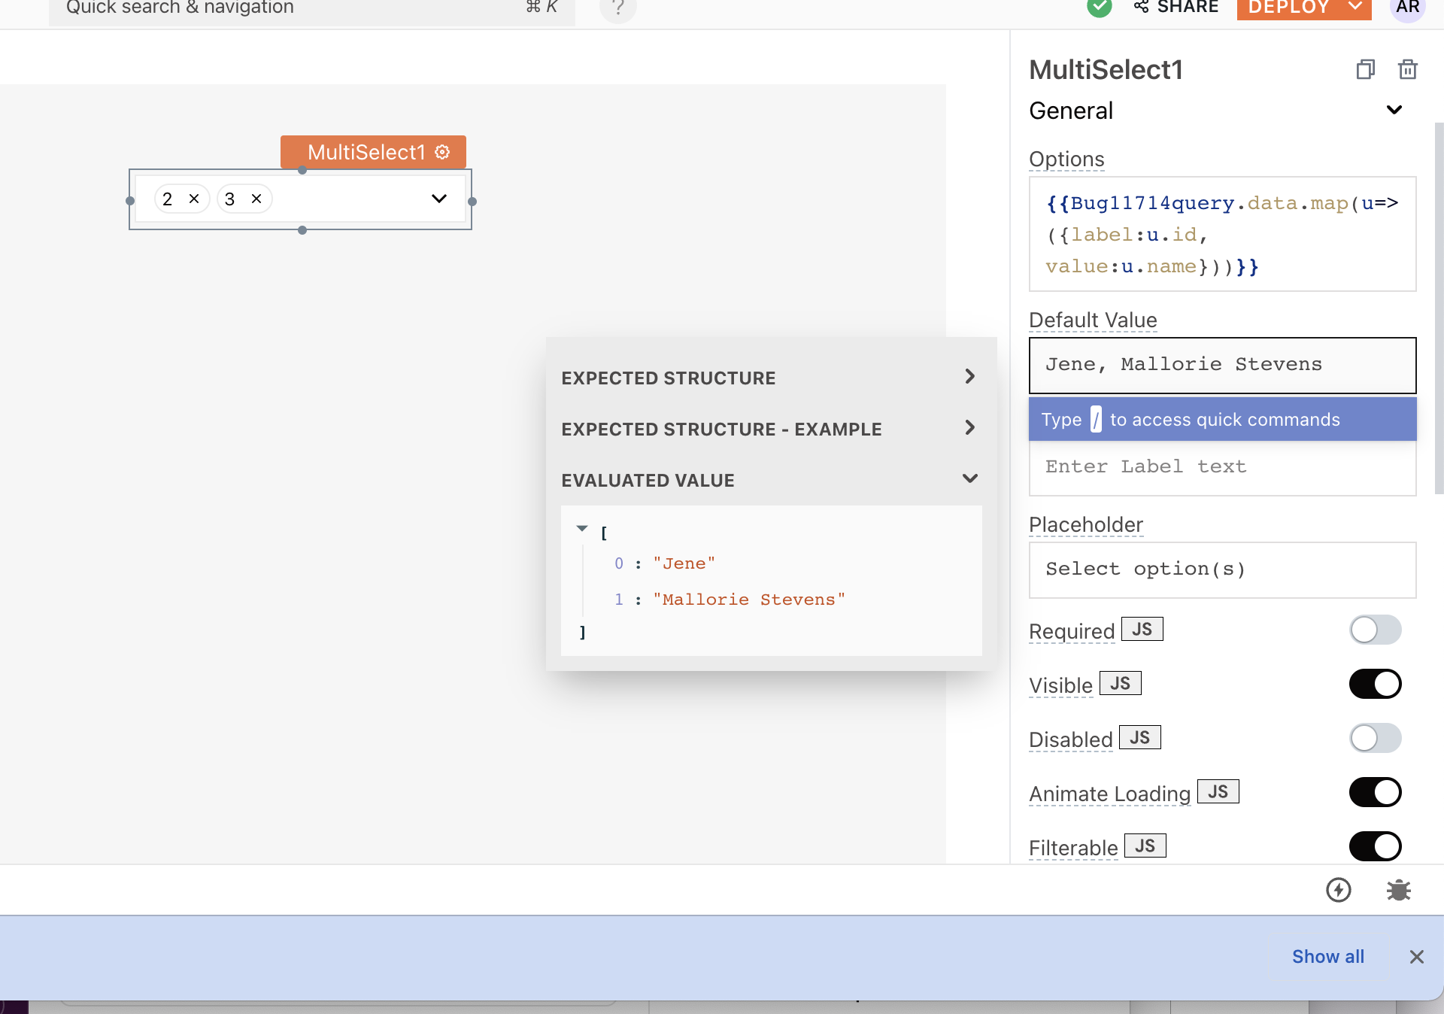This screenshot has width=1444, height=1014.
Task: Delete MultiSelect1 with the trash icon
Action: point(1408,68)
